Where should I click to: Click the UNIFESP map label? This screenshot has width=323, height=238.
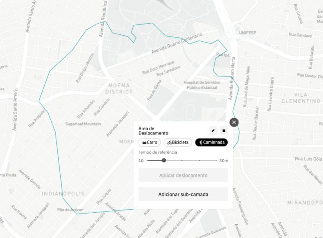(247, 33)
